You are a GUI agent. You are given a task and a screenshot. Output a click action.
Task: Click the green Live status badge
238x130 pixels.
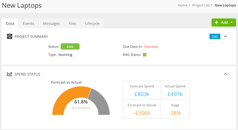[x=70, y=47]
